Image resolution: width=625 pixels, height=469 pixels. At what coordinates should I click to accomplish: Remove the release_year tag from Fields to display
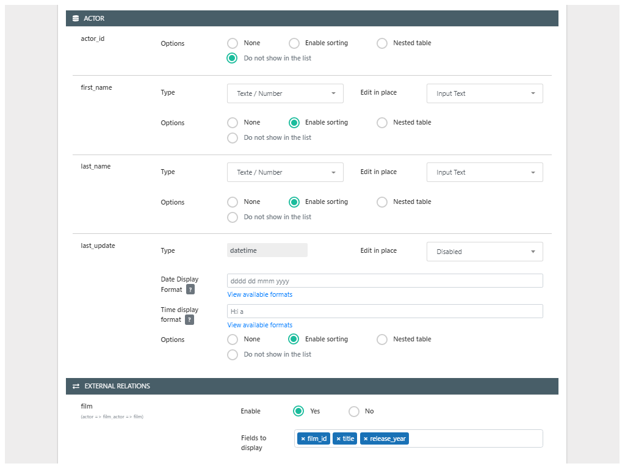coord(366,439)
